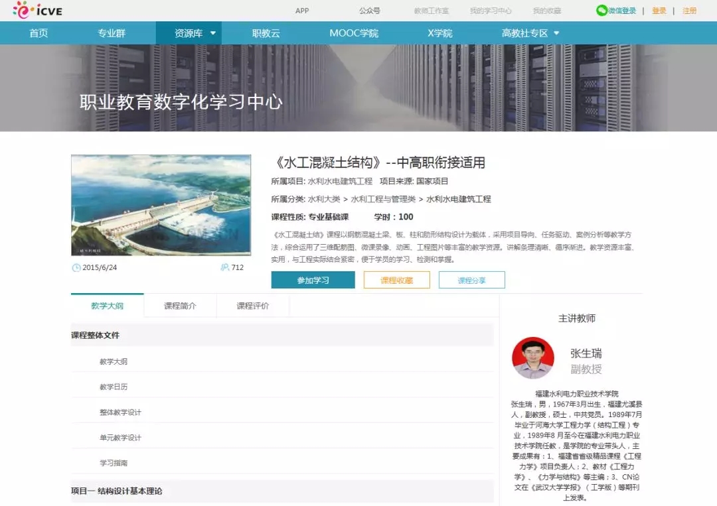Click the dam course thumbnail image
This screenshot has height=506, width=717.
click(161, 205)
